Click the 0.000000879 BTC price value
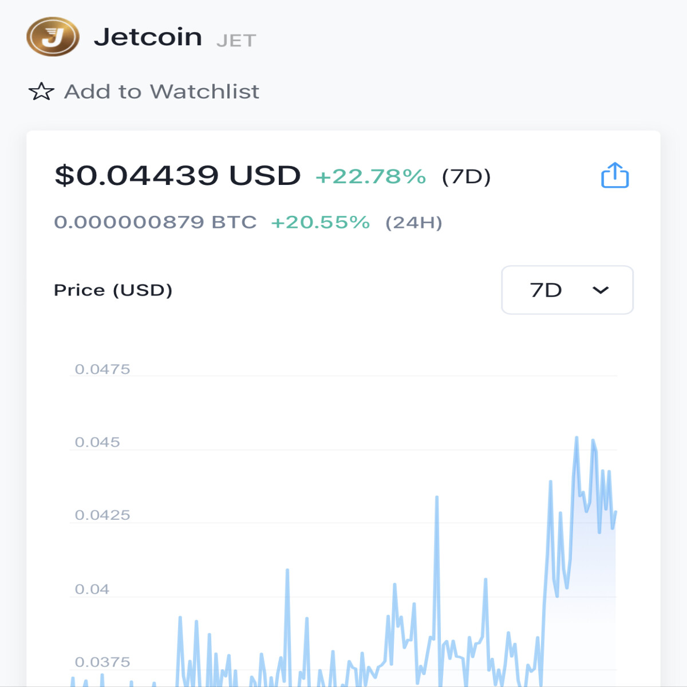The height and width of the screenshot is (687, 687). [155, 222]
